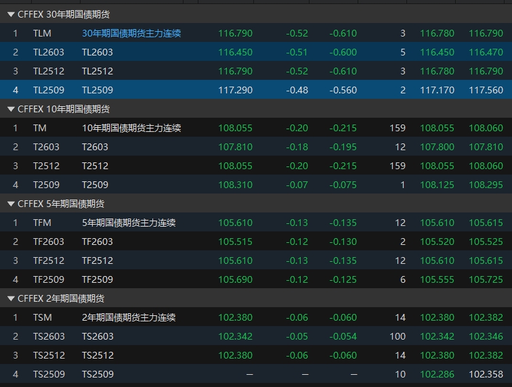Select the T2512 code cell

46,166
